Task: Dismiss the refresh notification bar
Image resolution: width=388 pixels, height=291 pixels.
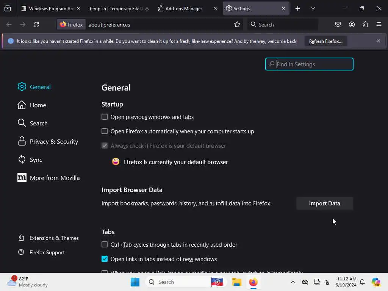Action: pos(379,41)
